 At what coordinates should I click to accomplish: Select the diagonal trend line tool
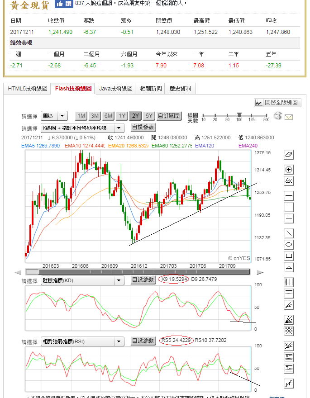(x=289, y=233)
